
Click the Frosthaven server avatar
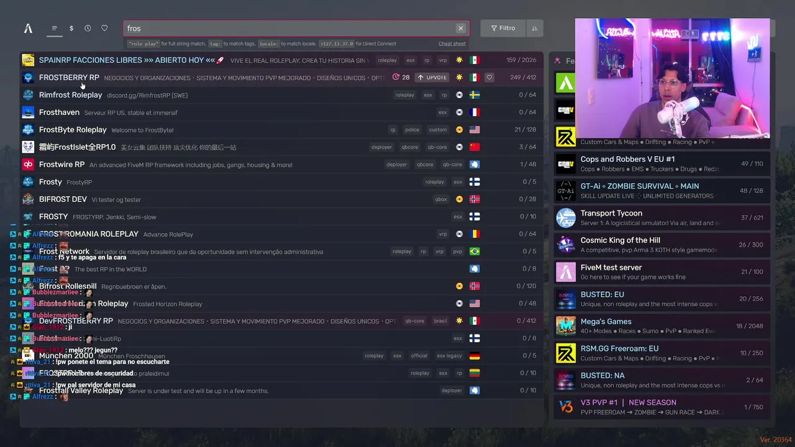coord(28,112)
